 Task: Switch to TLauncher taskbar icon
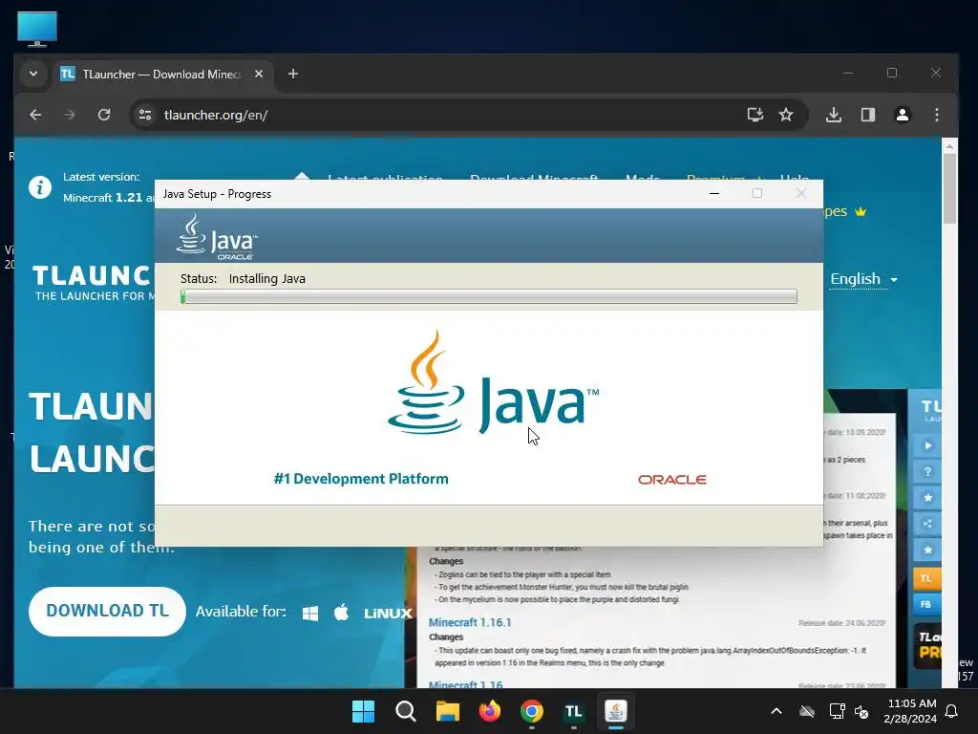coord(573,711)
